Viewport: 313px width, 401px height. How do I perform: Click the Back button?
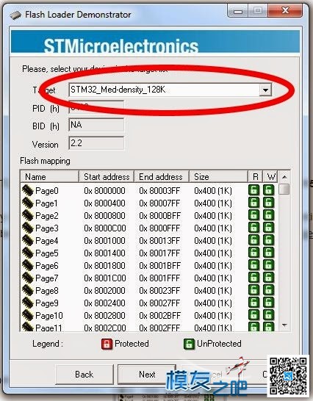(84, 375)
